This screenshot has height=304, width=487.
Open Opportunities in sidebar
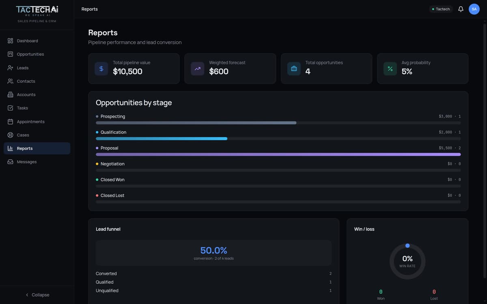tap(37, 54)
